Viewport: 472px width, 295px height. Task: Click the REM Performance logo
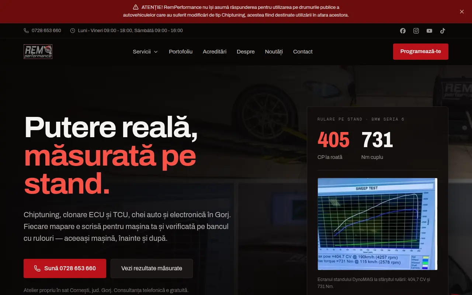point(38,52)
